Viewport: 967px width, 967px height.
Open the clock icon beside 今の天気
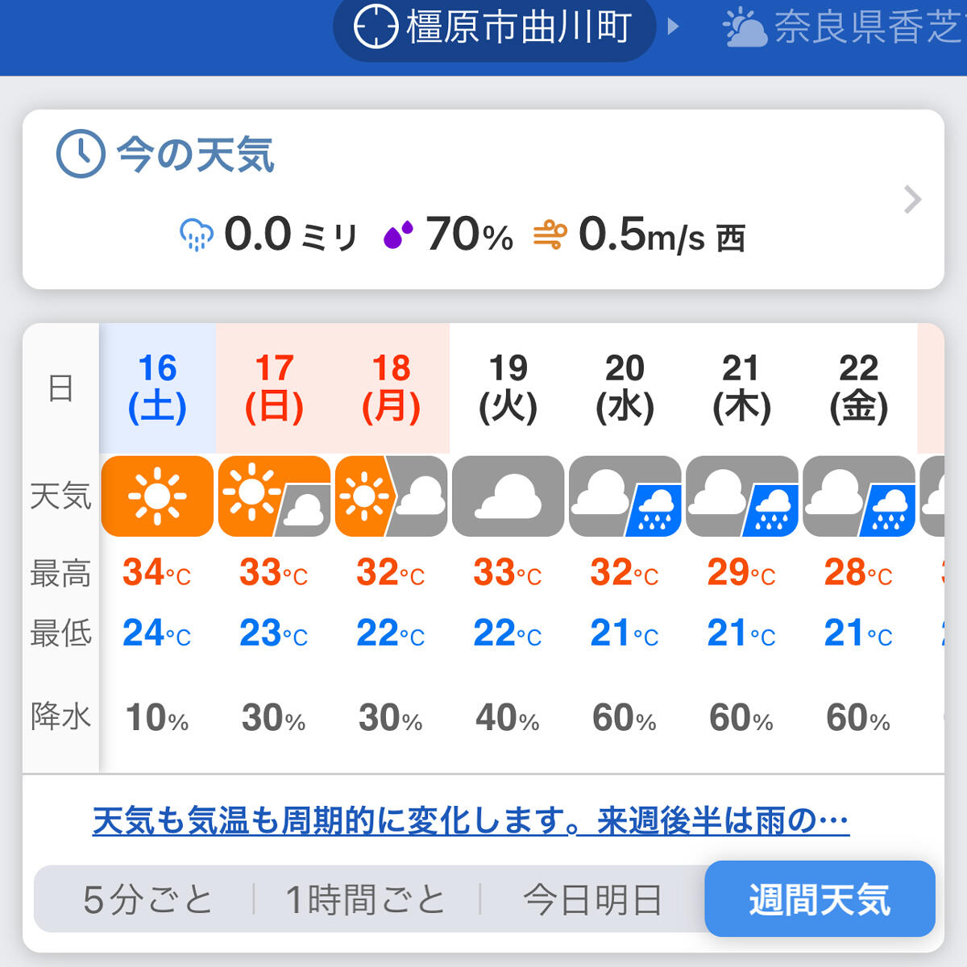pyautogui.click(x=81, y=153)
